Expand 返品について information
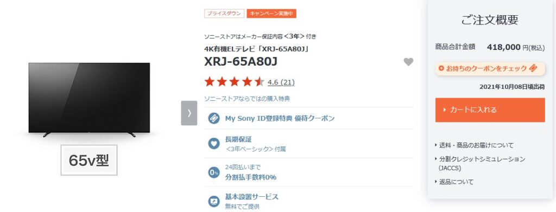Screen dimensions: 556x212 [x=454, y=182]
